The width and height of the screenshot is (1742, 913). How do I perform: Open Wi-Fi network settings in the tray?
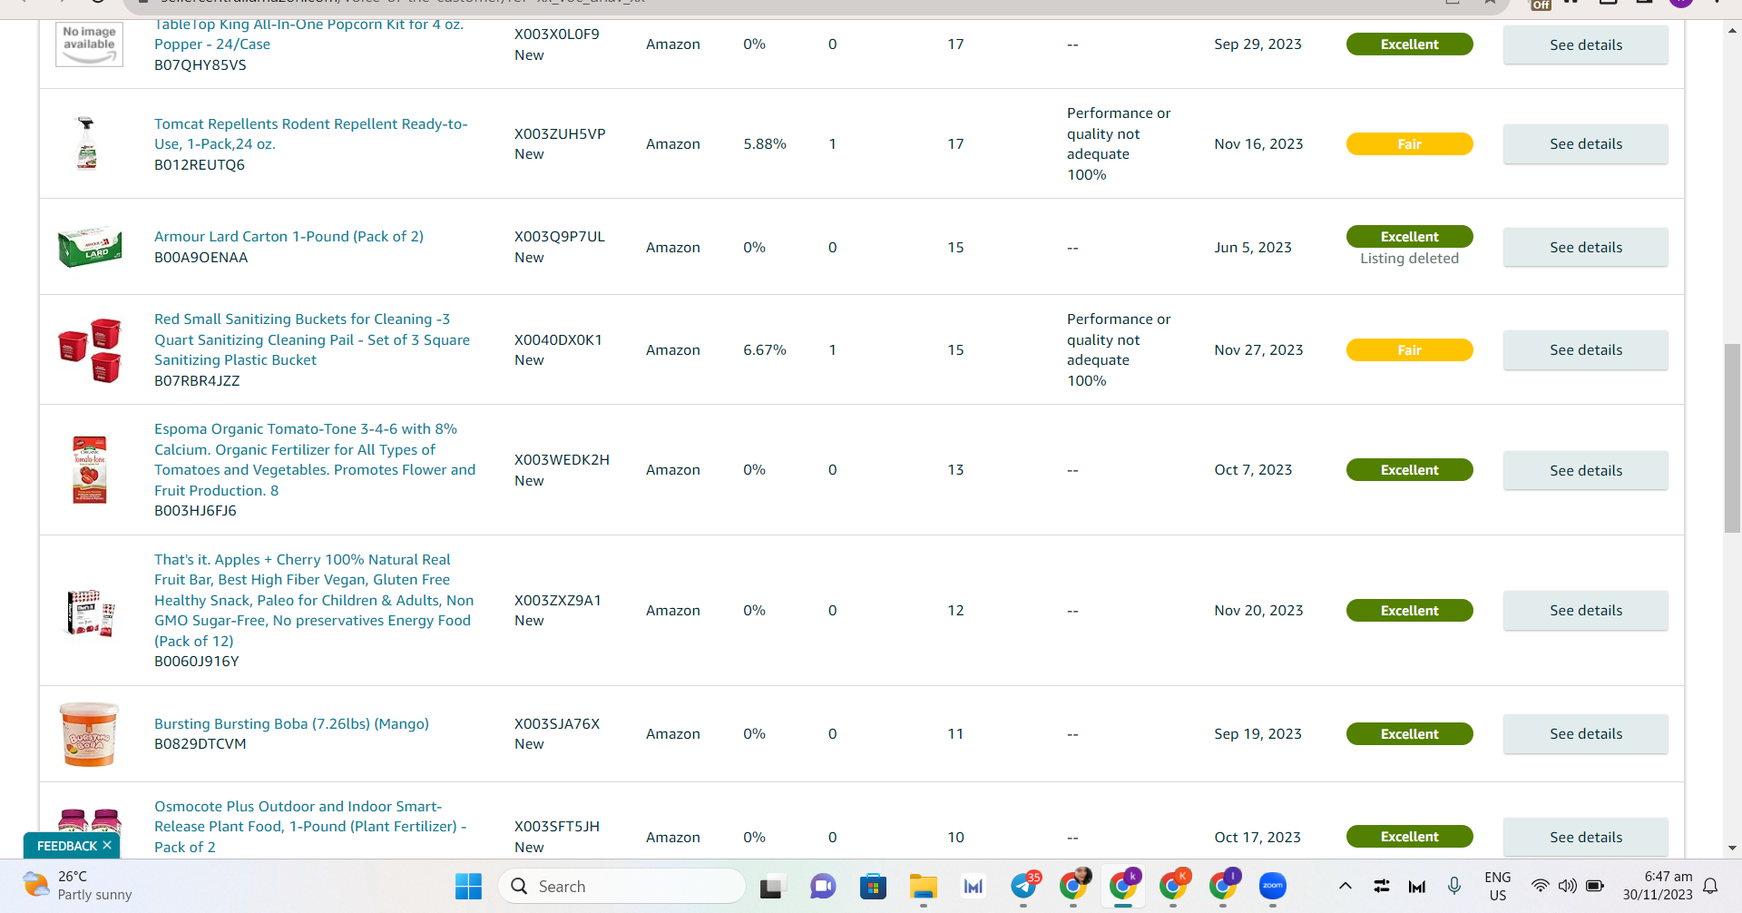pos(1540,886)
